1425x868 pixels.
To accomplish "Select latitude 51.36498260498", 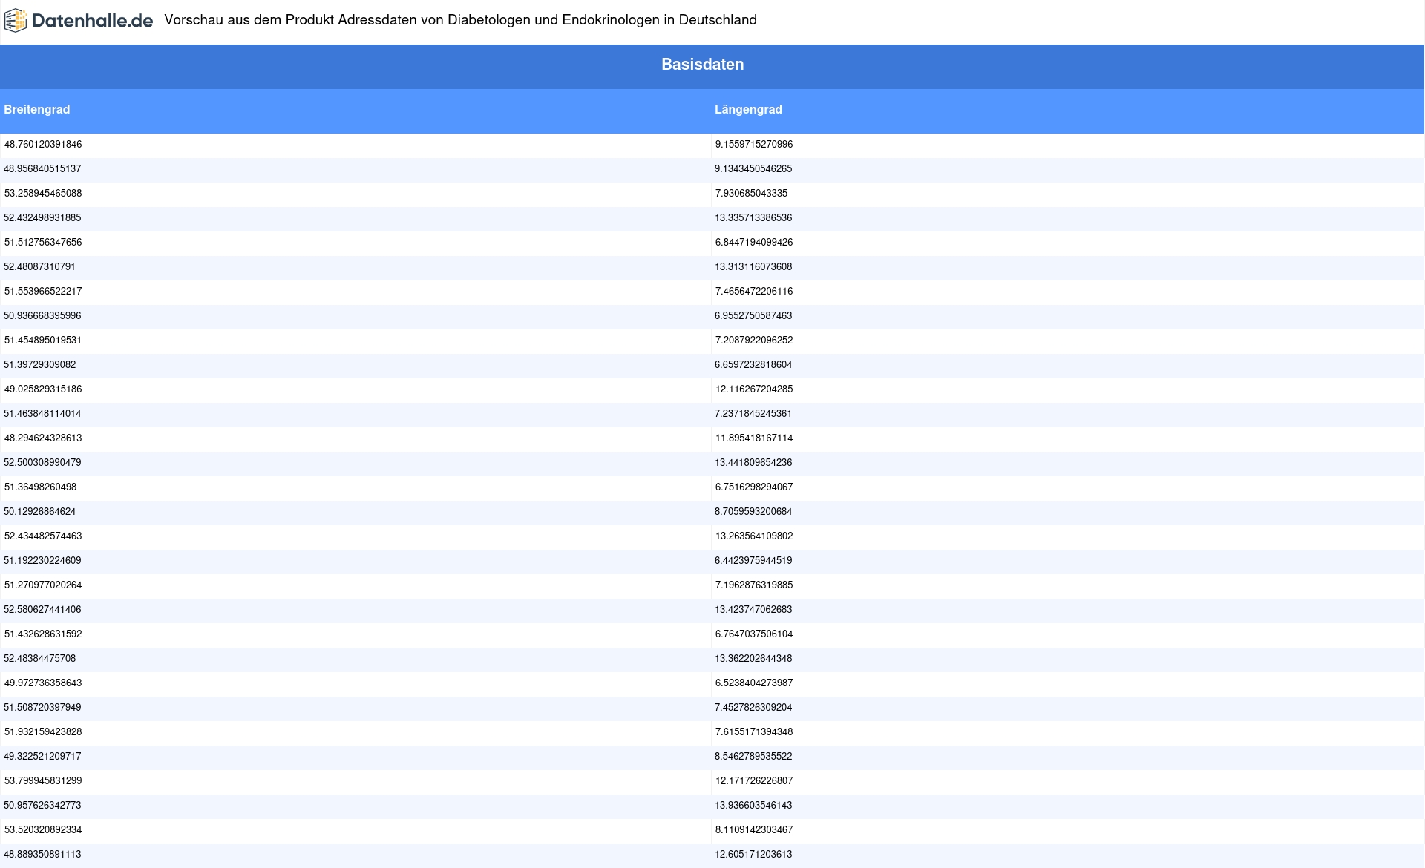I will click(40, 487).
